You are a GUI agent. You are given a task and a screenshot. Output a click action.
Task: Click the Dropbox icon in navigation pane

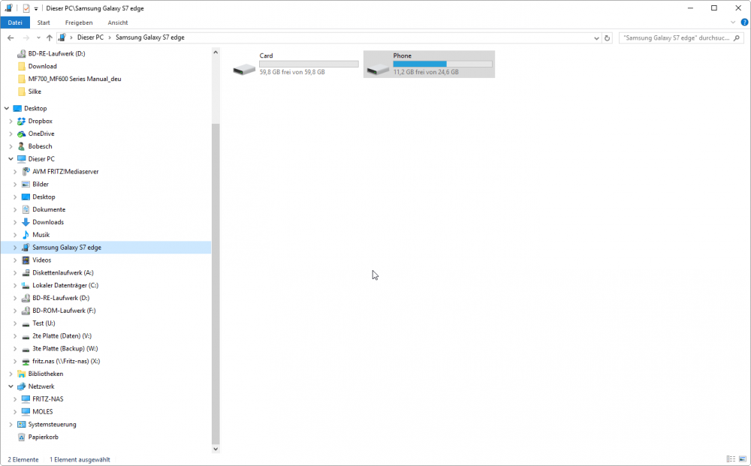(22, 121)
